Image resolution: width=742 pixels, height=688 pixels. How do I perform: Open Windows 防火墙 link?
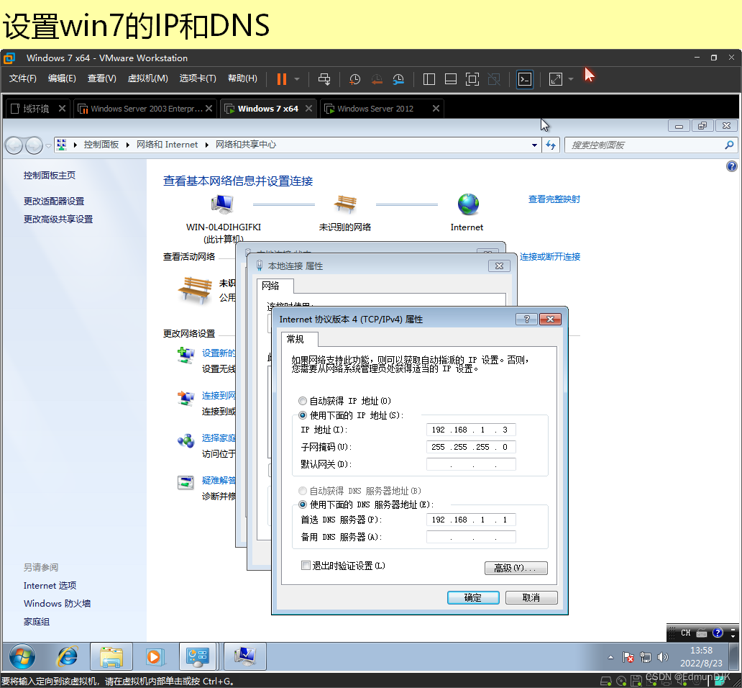click(x=57, y=604)
